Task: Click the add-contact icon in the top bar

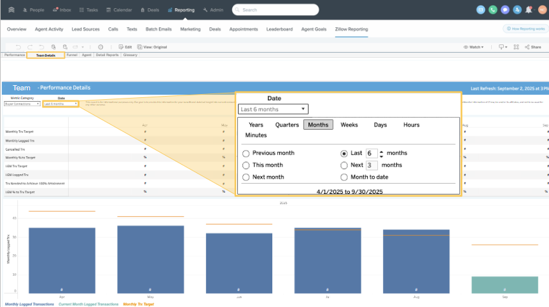Action: click(x=517, y=10)
